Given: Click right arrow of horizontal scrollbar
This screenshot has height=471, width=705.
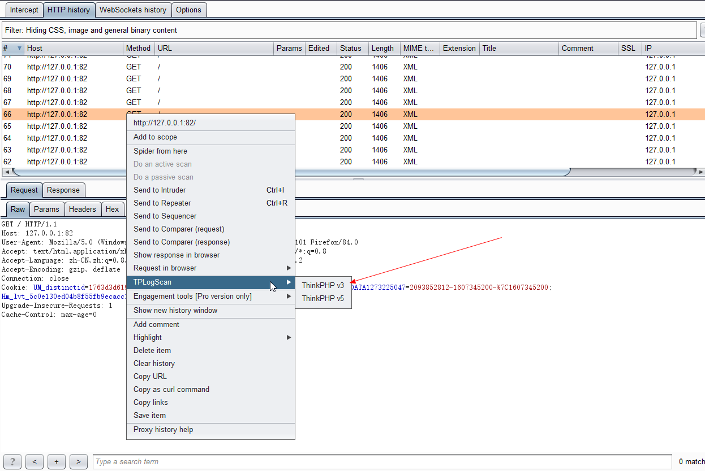Looking at the screenshot, I should point(701,172).
